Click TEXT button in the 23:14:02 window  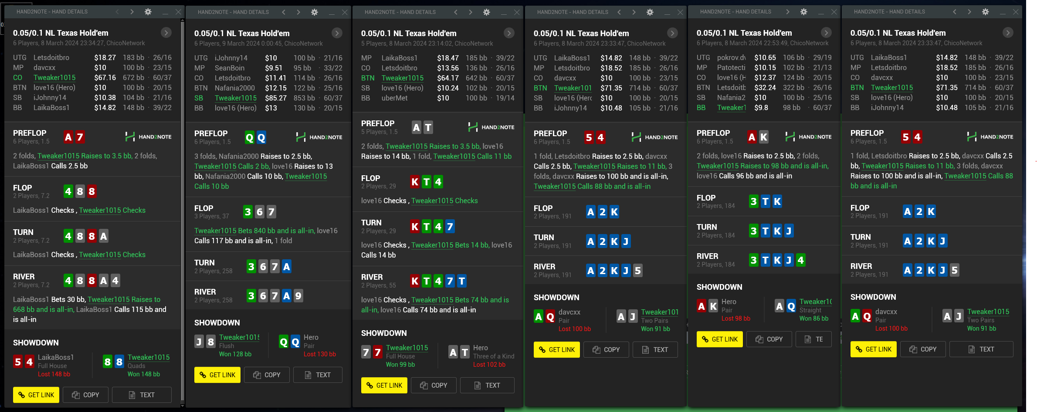click(x=487, y=385)
